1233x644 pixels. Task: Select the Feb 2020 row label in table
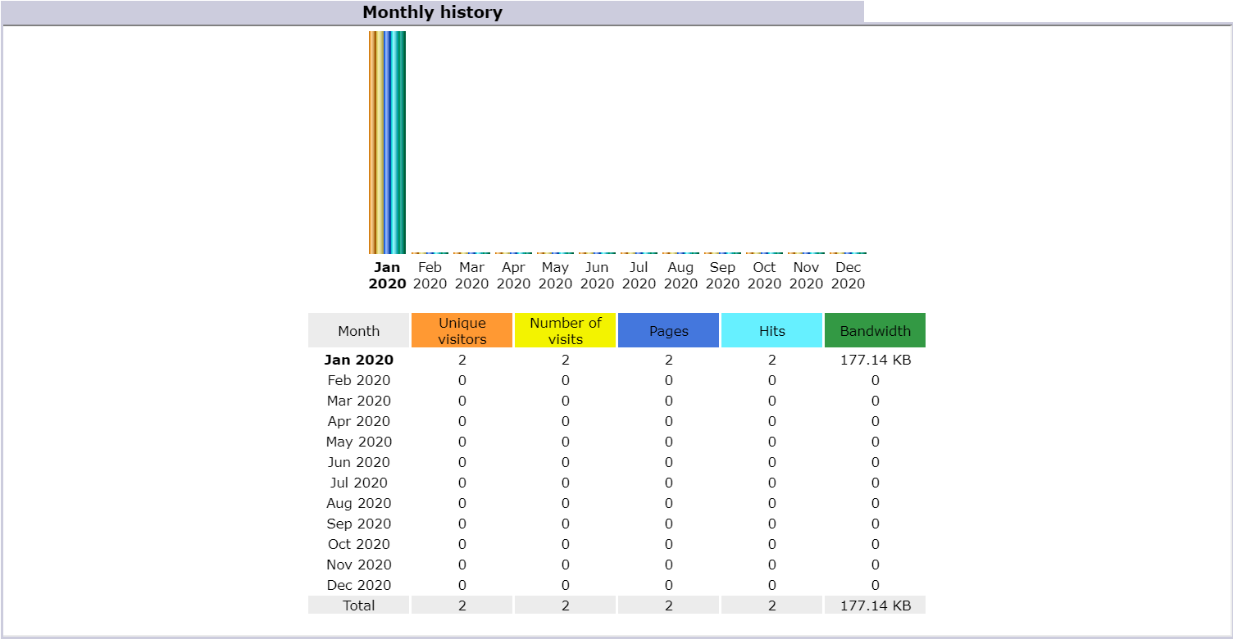(358, 380)
